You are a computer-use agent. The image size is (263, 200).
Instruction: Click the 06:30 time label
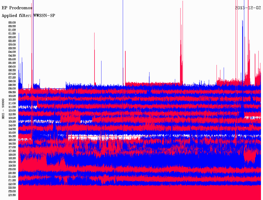[x=12, y=70]
